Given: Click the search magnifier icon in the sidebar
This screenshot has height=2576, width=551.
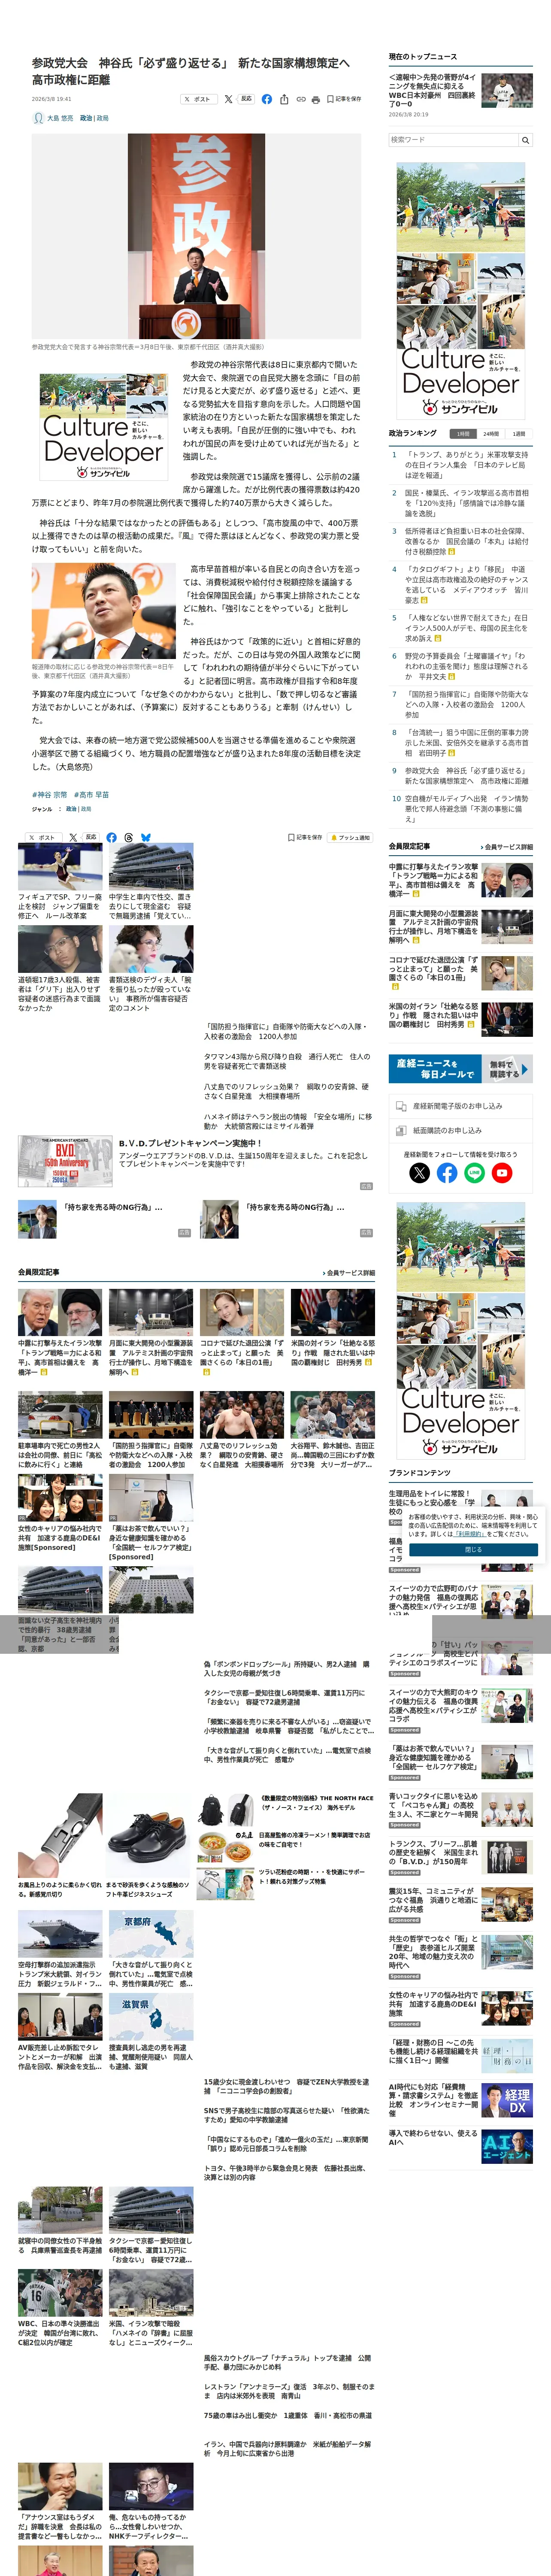Looking at the screenshot, I should coord(525,140).
